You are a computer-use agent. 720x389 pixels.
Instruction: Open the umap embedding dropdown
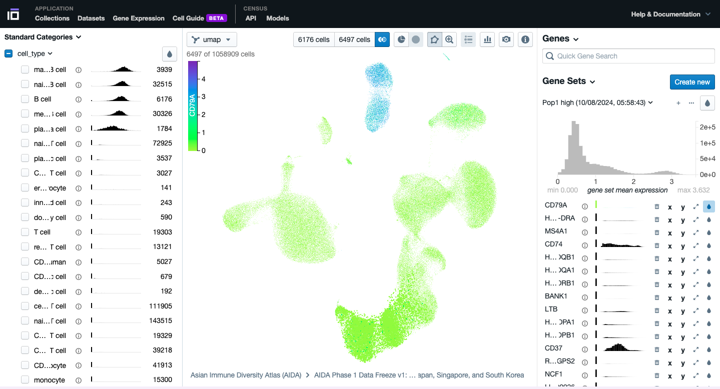(212, 39)
